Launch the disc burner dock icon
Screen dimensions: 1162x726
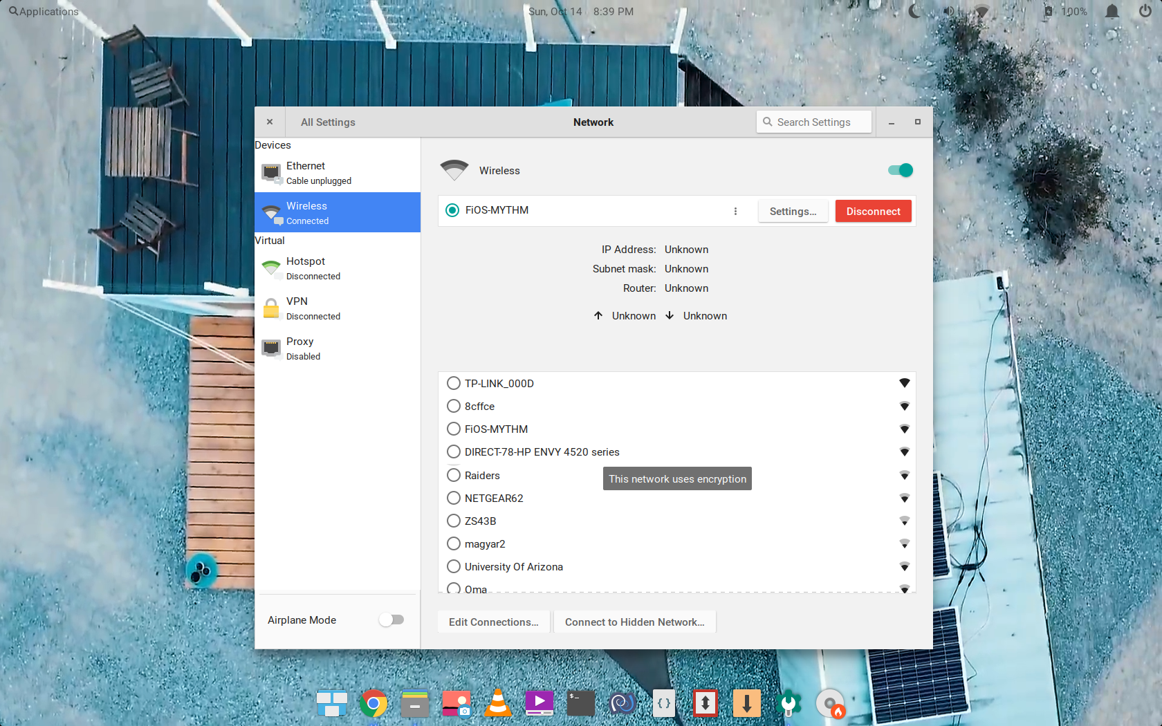[830, 704]
